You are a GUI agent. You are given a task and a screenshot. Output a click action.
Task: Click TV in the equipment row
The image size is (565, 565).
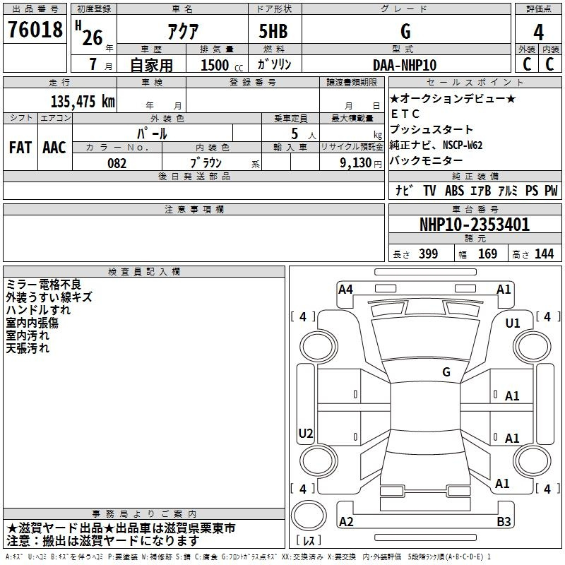429,190
